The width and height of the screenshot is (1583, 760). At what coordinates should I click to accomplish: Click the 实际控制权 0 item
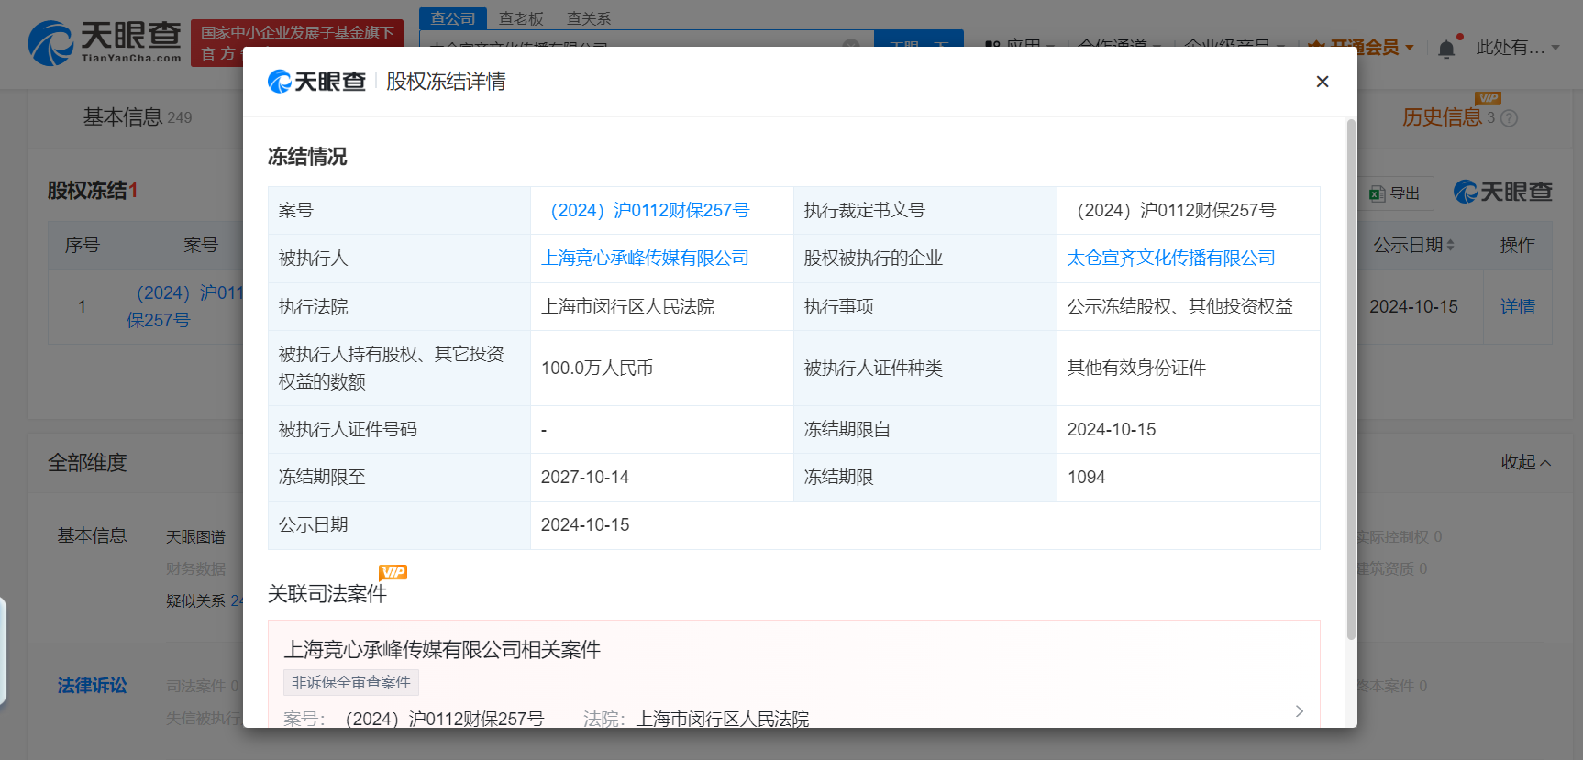[1400, 537]
